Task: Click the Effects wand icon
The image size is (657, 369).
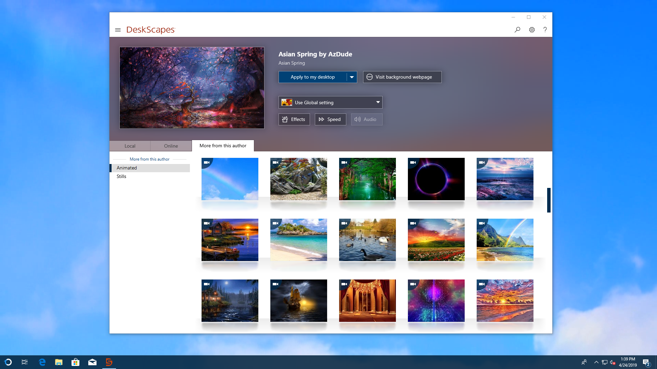Action: (285, 119)
